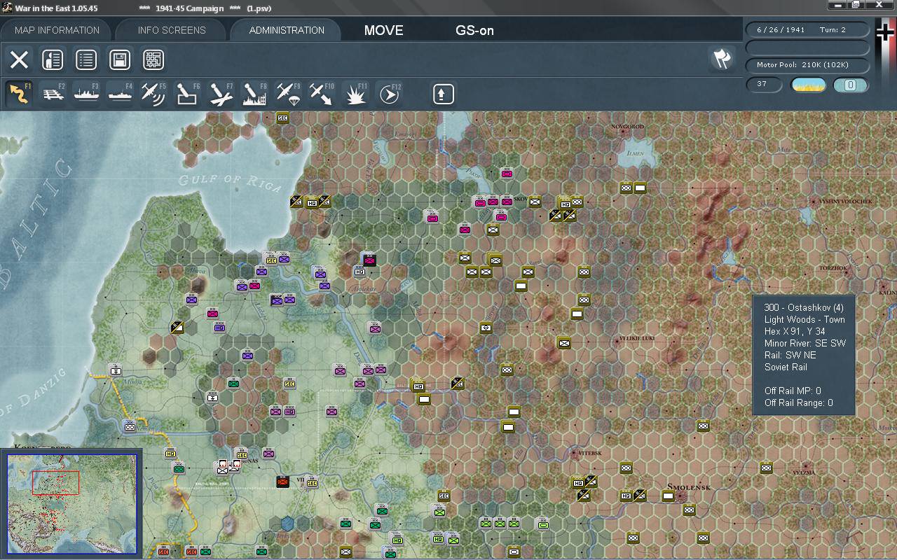
Task: Click the MOVE mode label
Action: point(384,30)
